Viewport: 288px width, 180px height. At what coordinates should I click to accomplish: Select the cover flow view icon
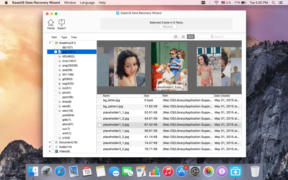191,37
